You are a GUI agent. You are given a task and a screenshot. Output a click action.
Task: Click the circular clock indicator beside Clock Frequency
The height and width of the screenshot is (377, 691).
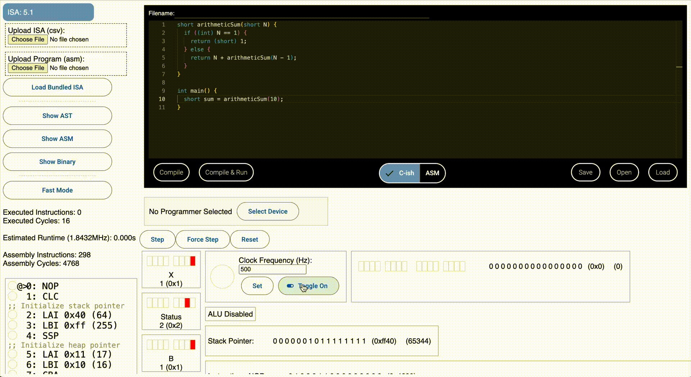(222, 277)
